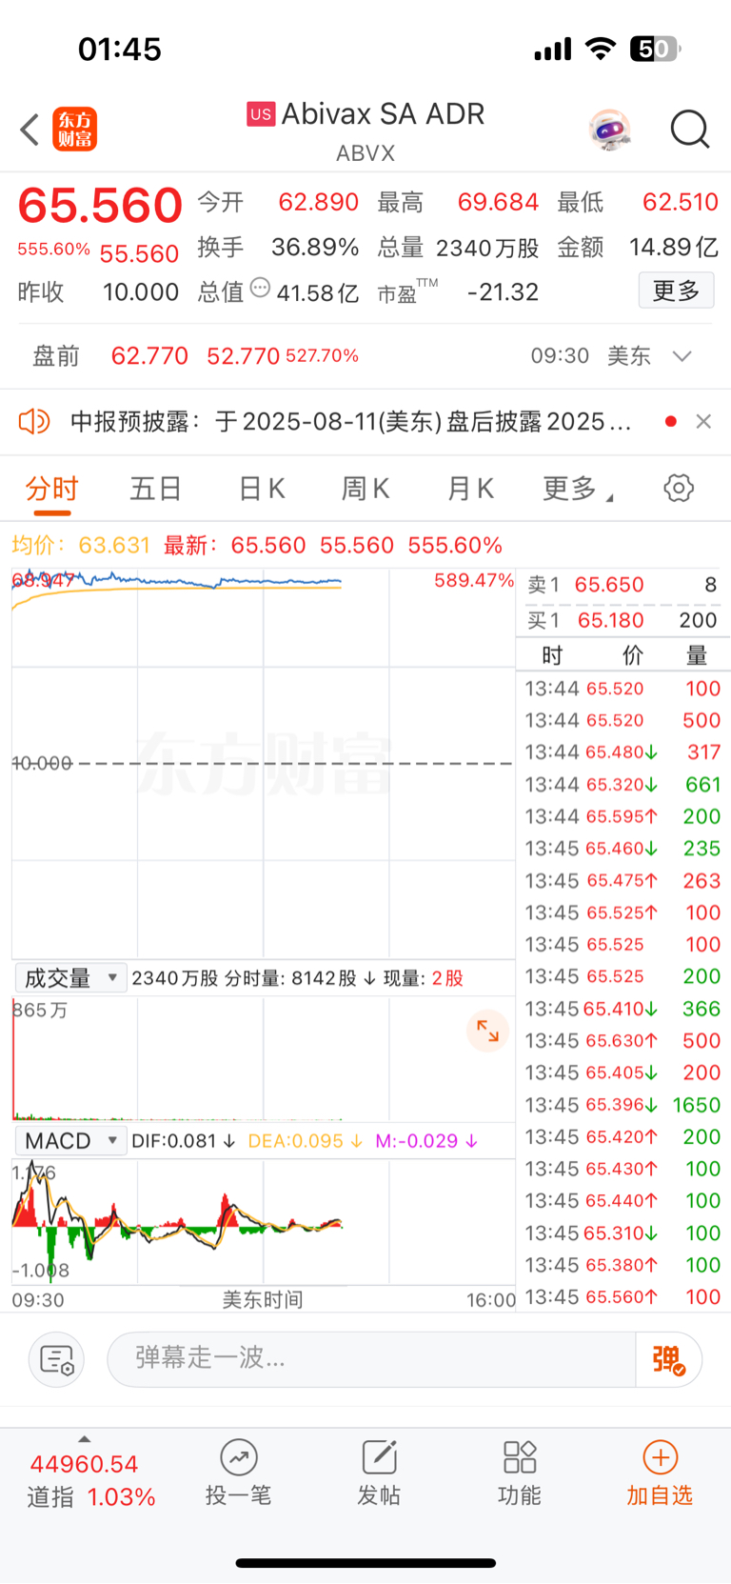Image resolution: width=731 pixels, height=1584 pixels.
Task: Tap the MACD histogram chart
Action: (263, 1222)
